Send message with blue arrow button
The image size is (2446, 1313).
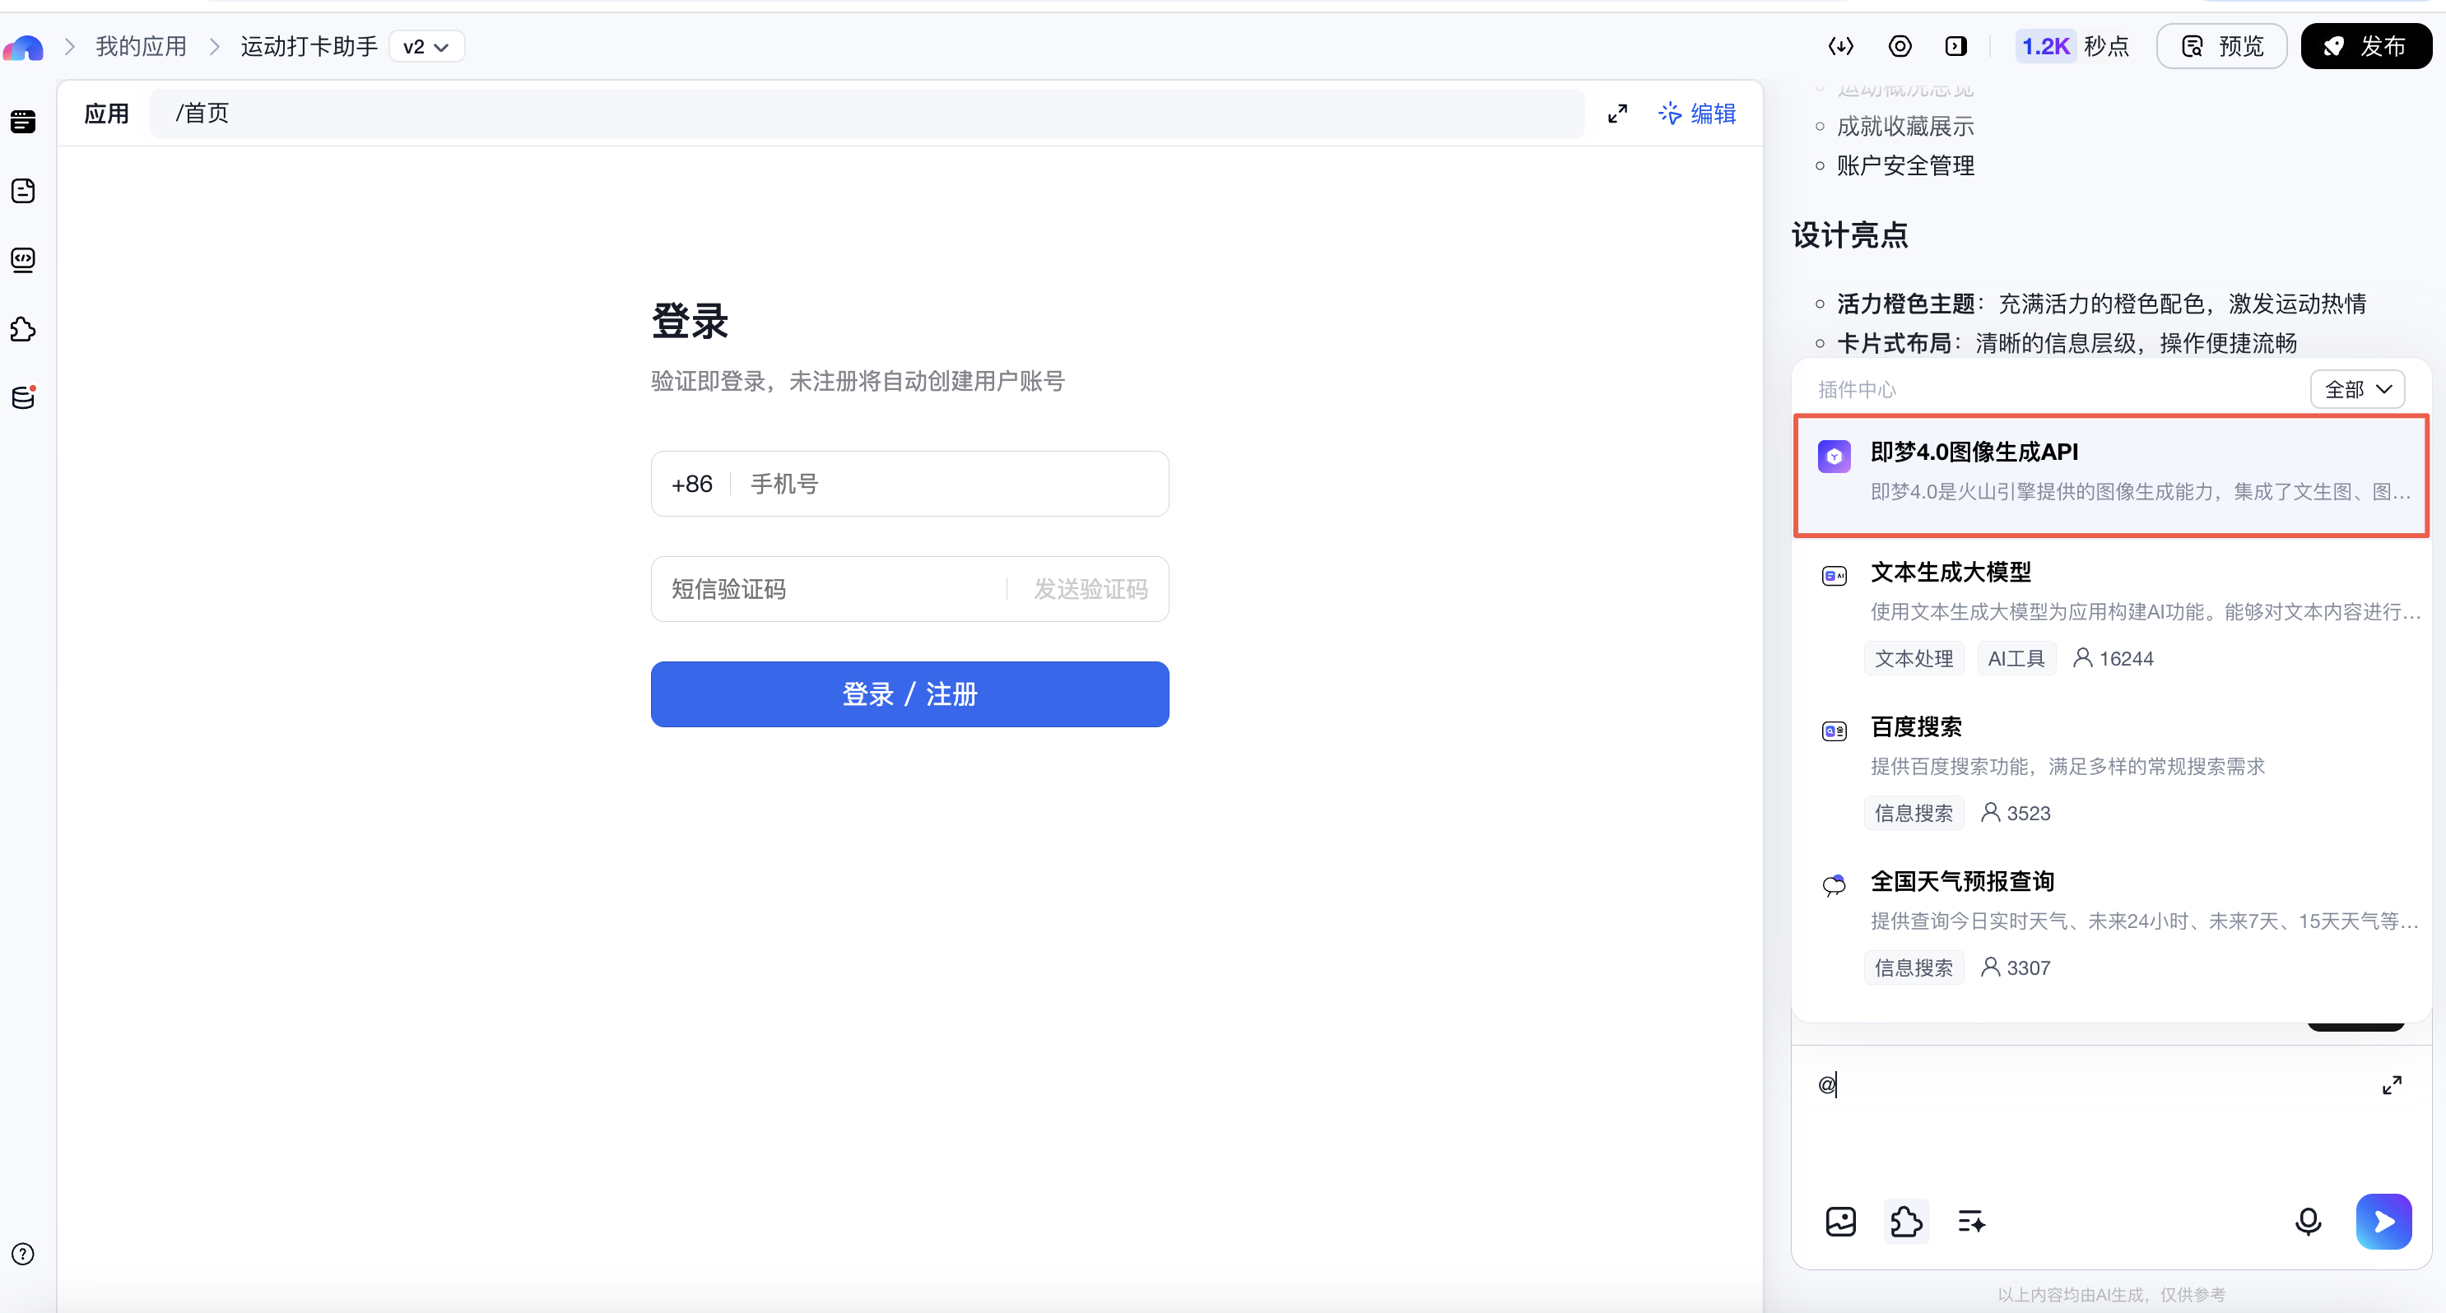coord(2383,1221)
